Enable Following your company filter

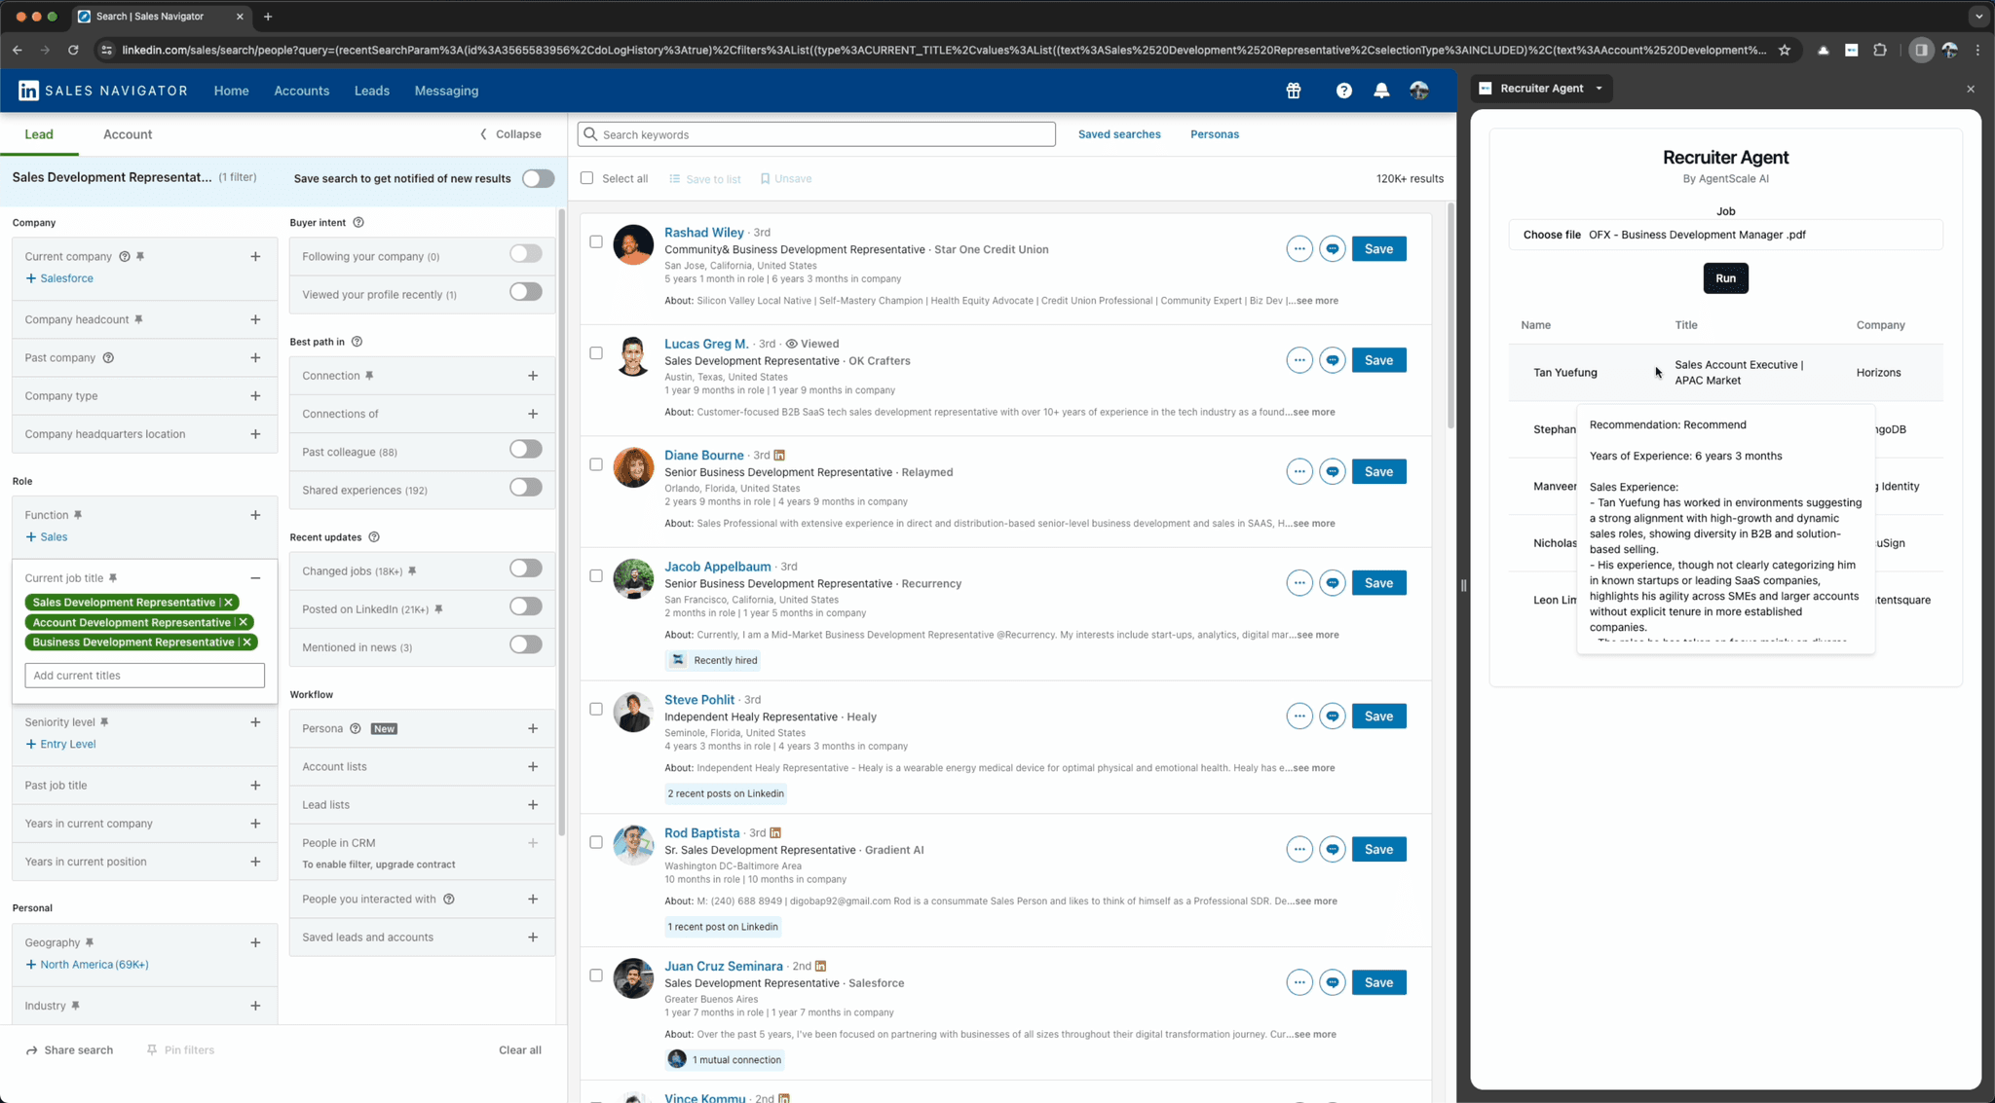(x=526, y=254)
